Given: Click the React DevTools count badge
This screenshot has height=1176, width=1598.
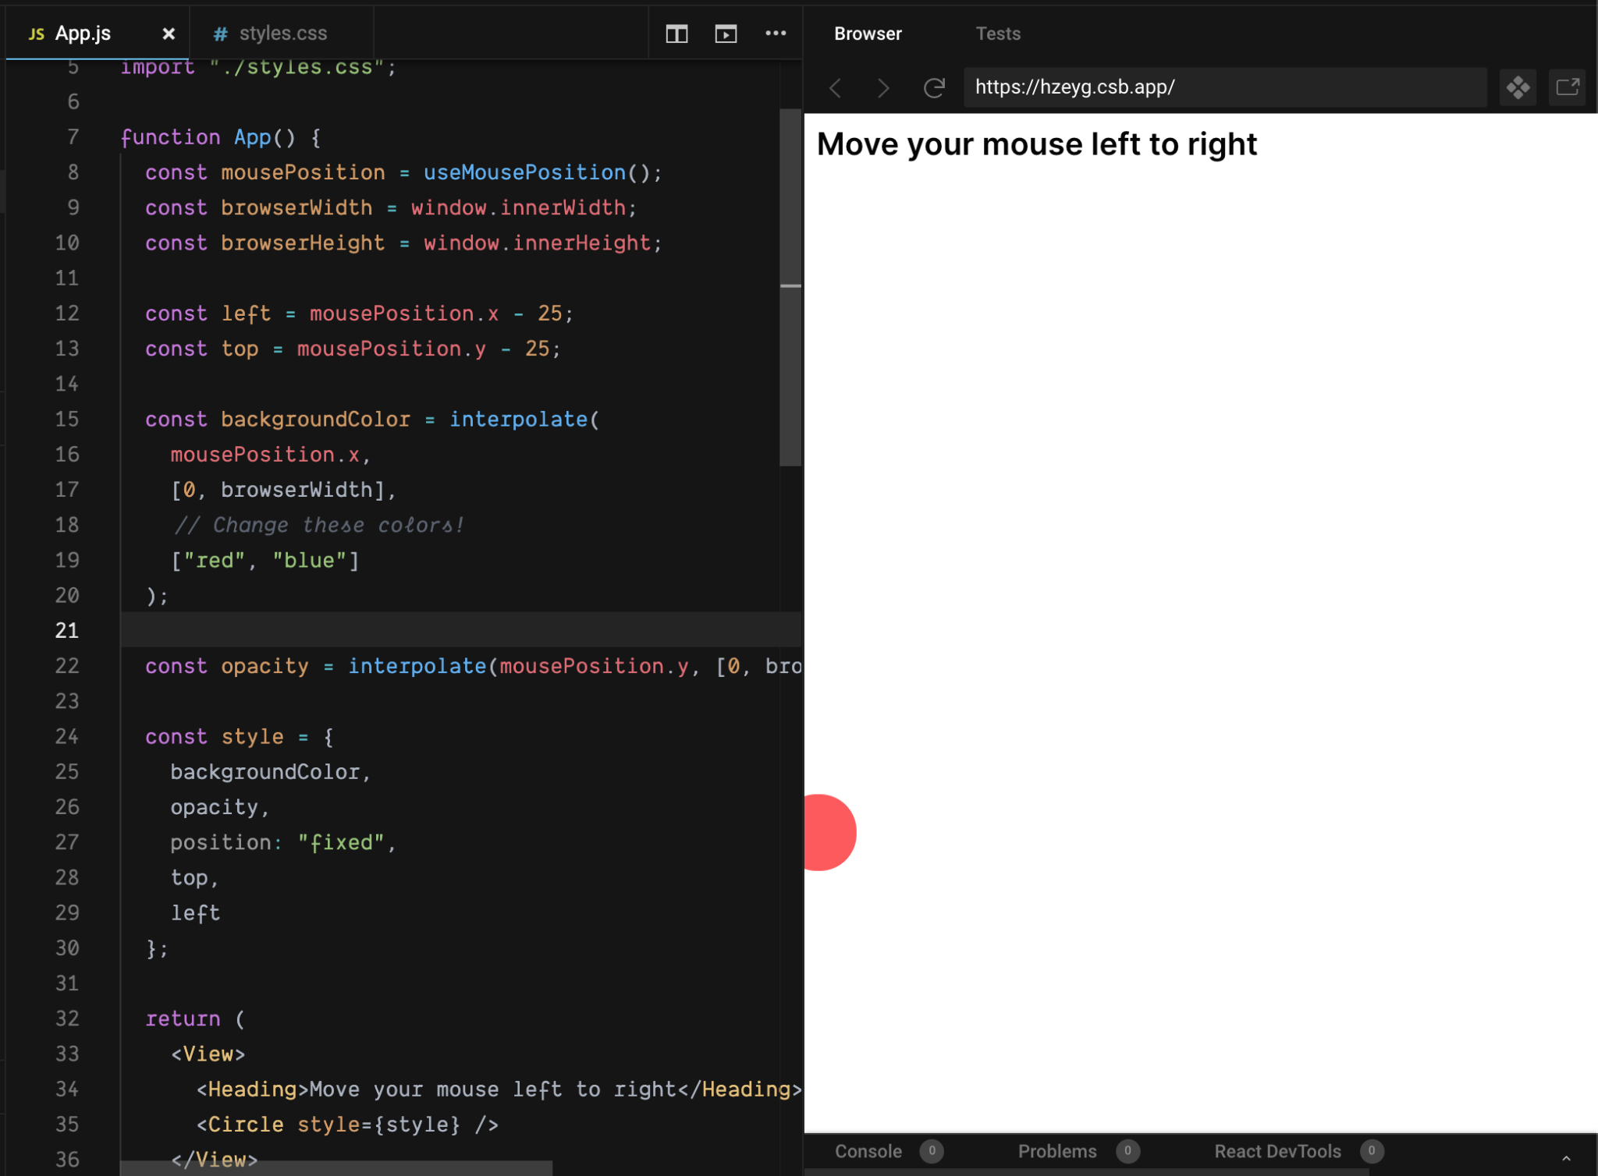Looking at the screenshot, I should pyautogui.click(x=1371, y=1151).
